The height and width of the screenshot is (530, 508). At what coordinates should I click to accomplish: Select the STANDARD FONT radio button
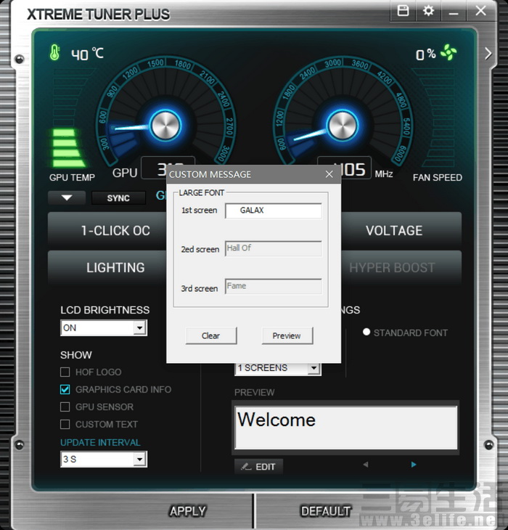click(x=366, y=332)
